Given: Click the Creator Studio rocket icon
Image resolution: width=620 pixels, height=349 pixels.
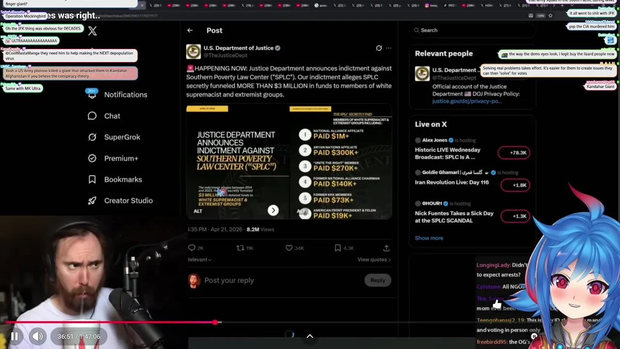Looking at the screenshot, I should pos(92,201).
